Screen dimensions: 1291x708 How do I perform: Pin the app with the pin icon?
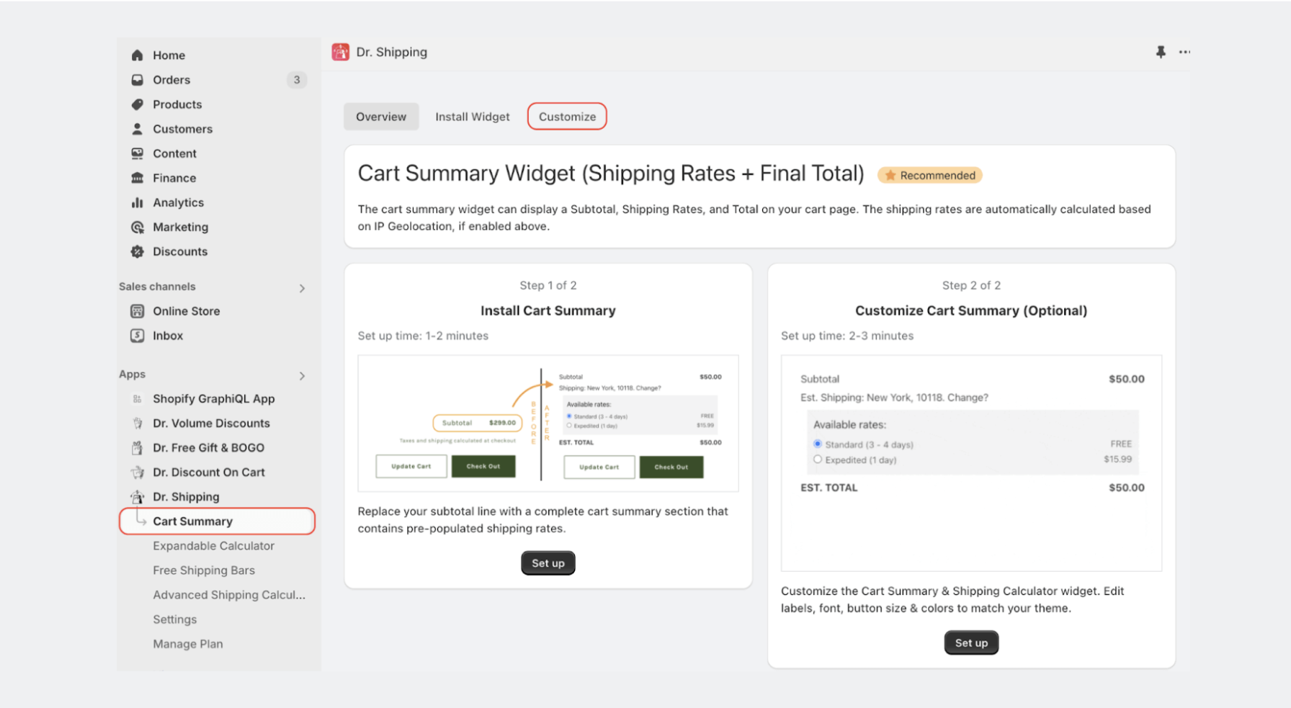click(x=1161, y=52)
